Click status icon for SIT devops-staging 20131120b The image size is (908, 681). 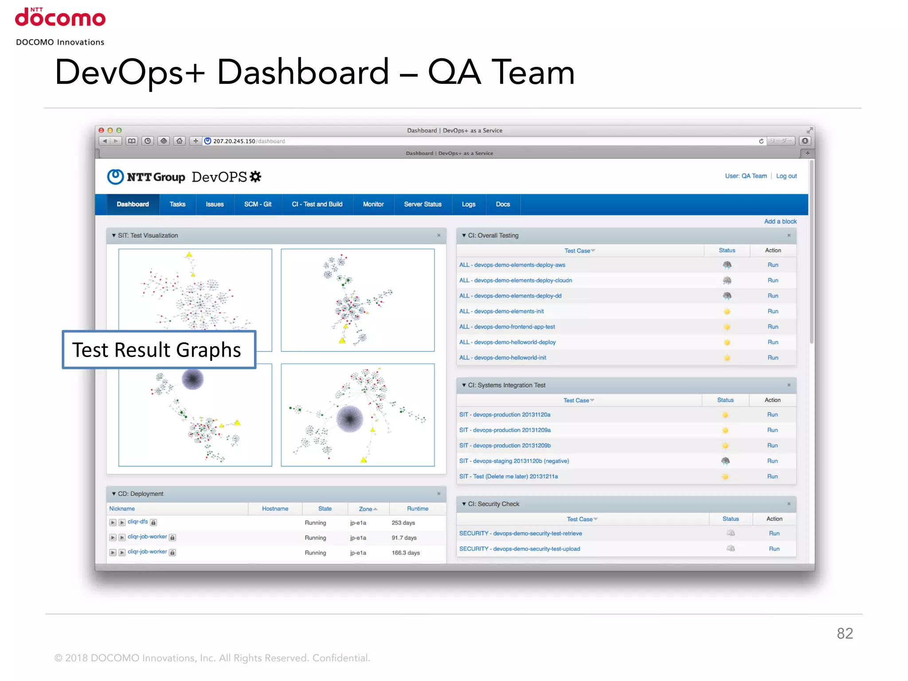[725, 461]
